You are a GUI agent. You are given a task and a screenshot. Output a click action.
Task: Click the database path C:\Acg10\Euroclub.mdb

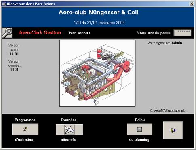pyautogui.click(x=168, y=110)
